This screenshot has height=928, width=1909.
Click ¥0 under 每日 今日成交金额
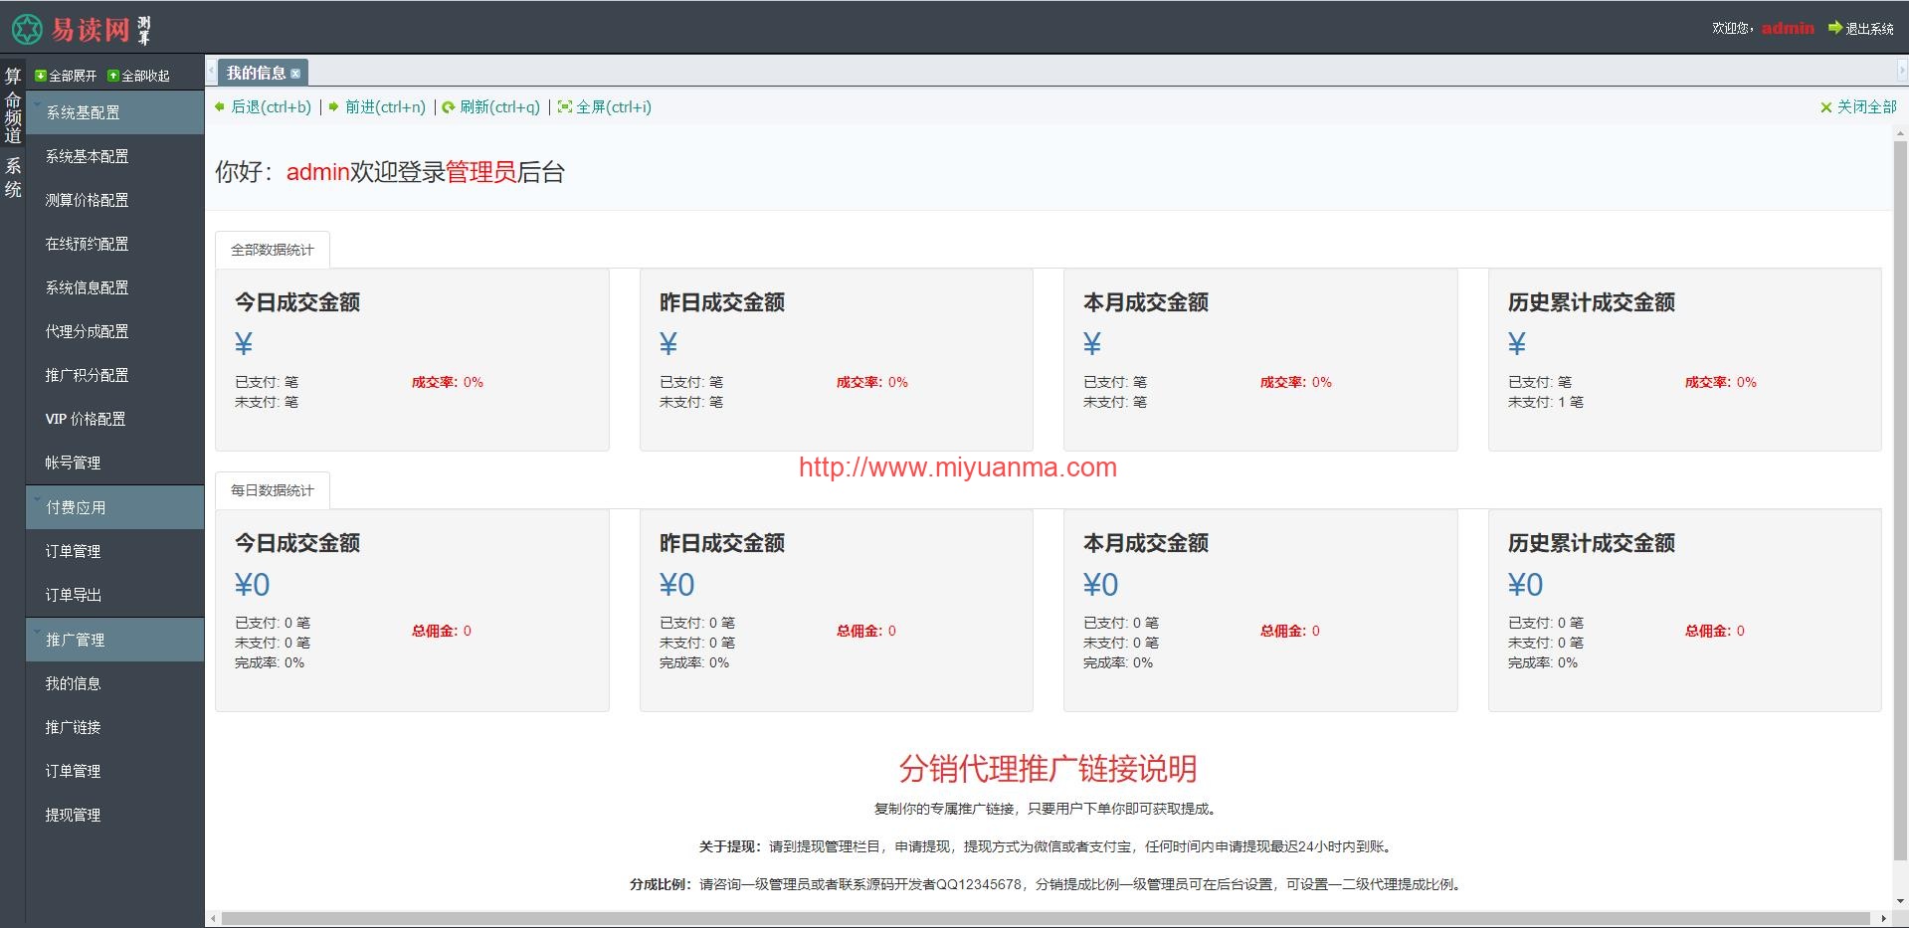click(253, 585)
